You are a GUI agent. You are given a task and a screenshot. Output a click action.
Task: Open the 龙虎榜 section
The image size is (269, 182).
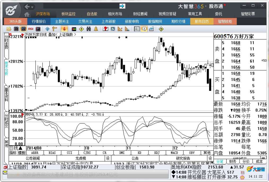coord(81,158)
